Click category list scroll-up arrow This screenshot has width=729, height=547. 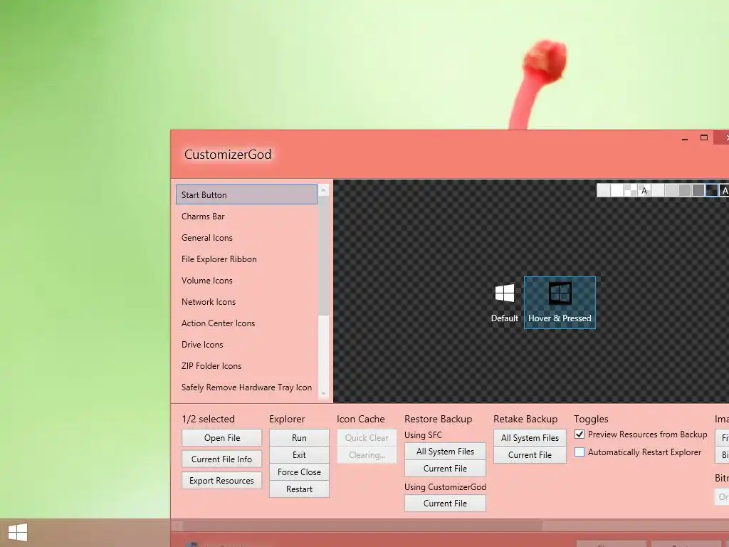coord(324,189)
